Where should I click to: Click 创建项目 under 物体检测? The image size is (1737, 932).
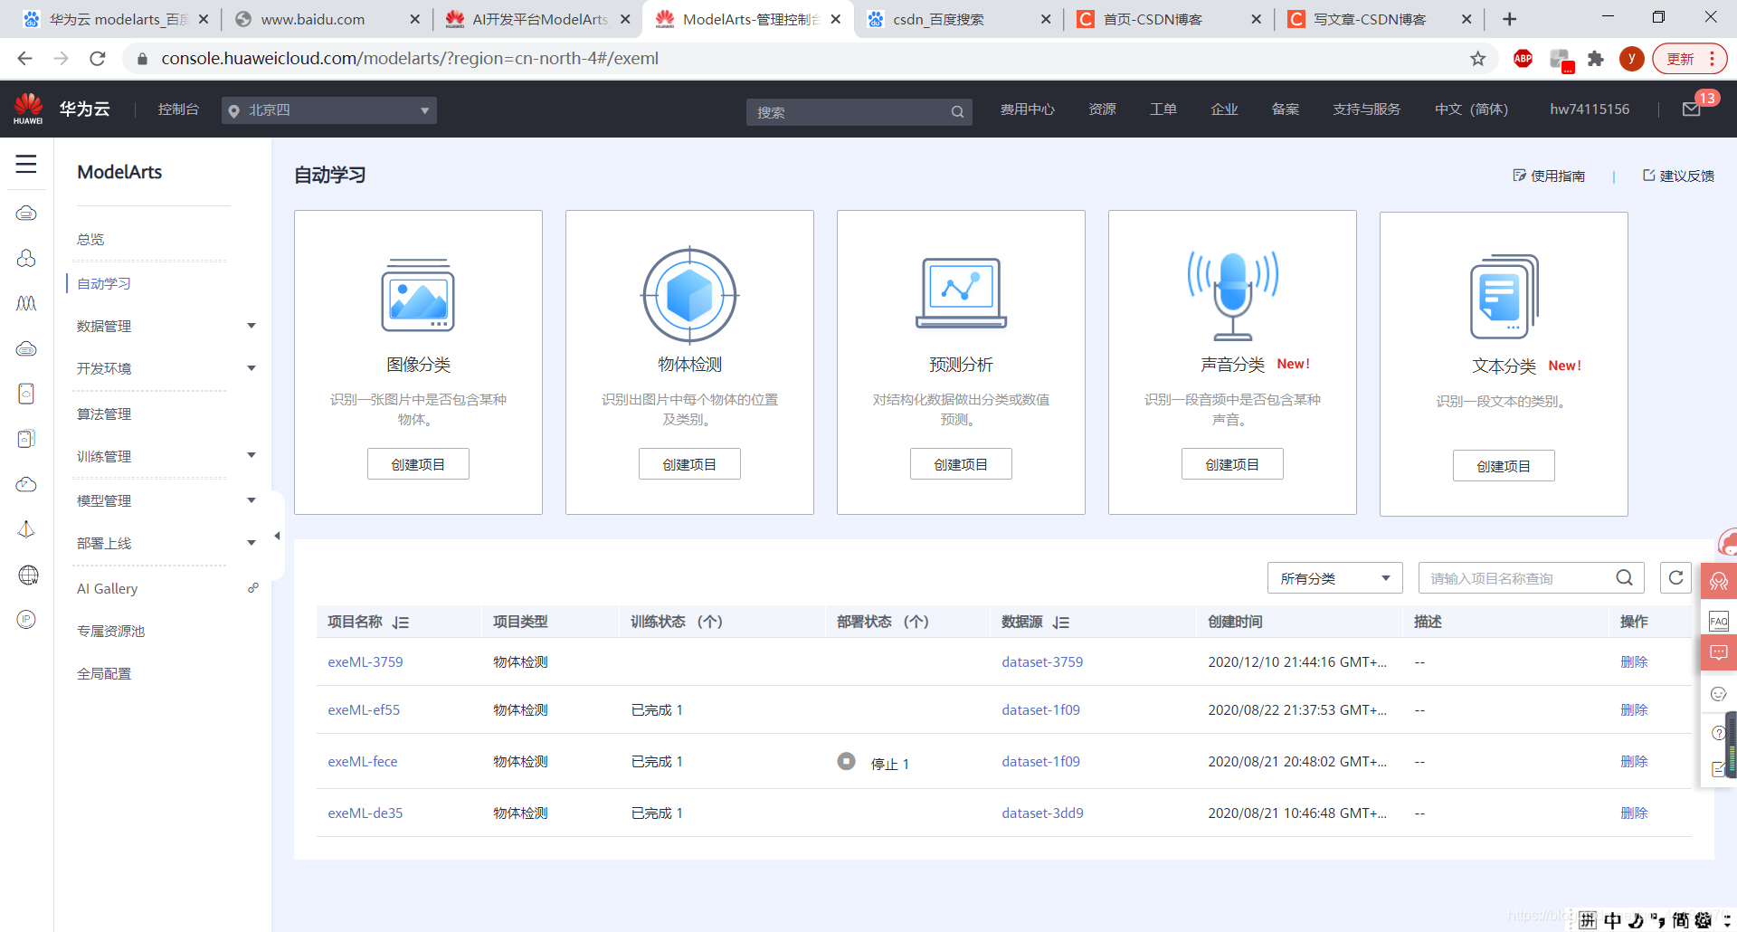pyautogui.click(x=689, y=464)
